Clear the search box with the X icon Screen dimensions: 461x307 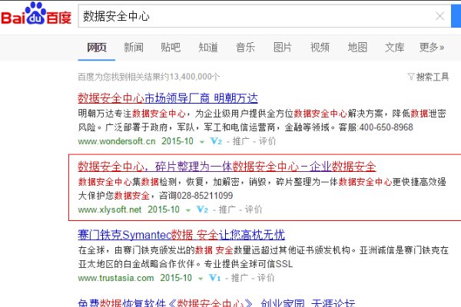(439, 16)
